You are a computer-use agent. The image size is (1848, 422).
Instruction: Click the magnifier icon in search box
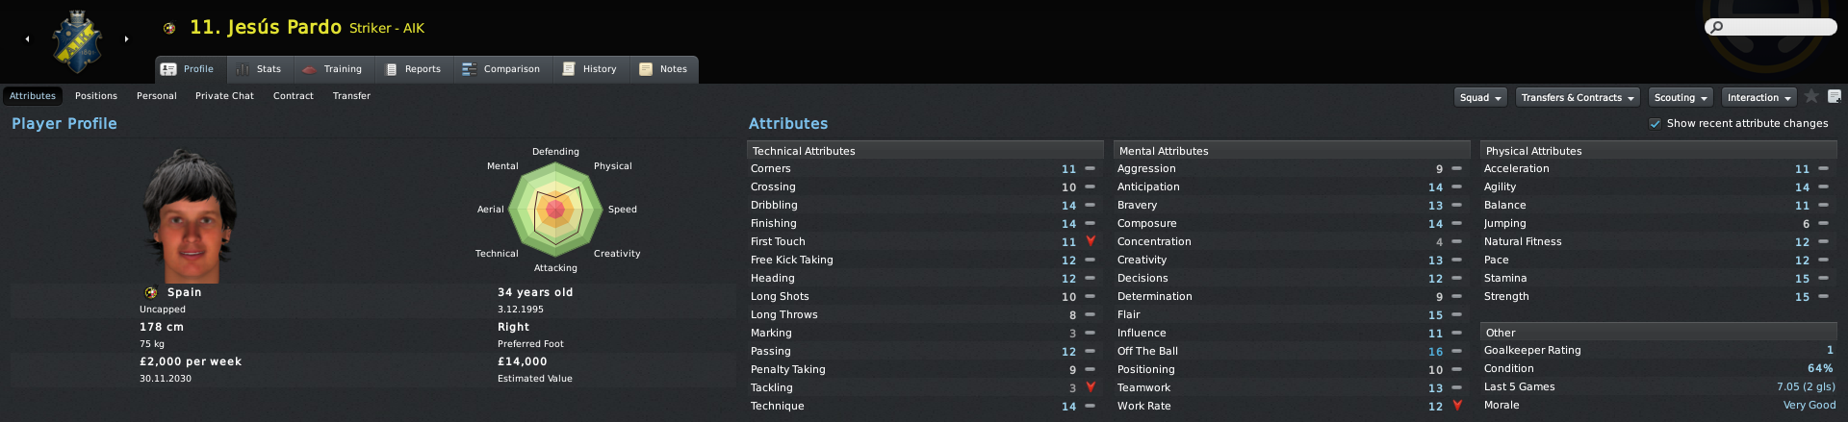[x=1717, y=27]
